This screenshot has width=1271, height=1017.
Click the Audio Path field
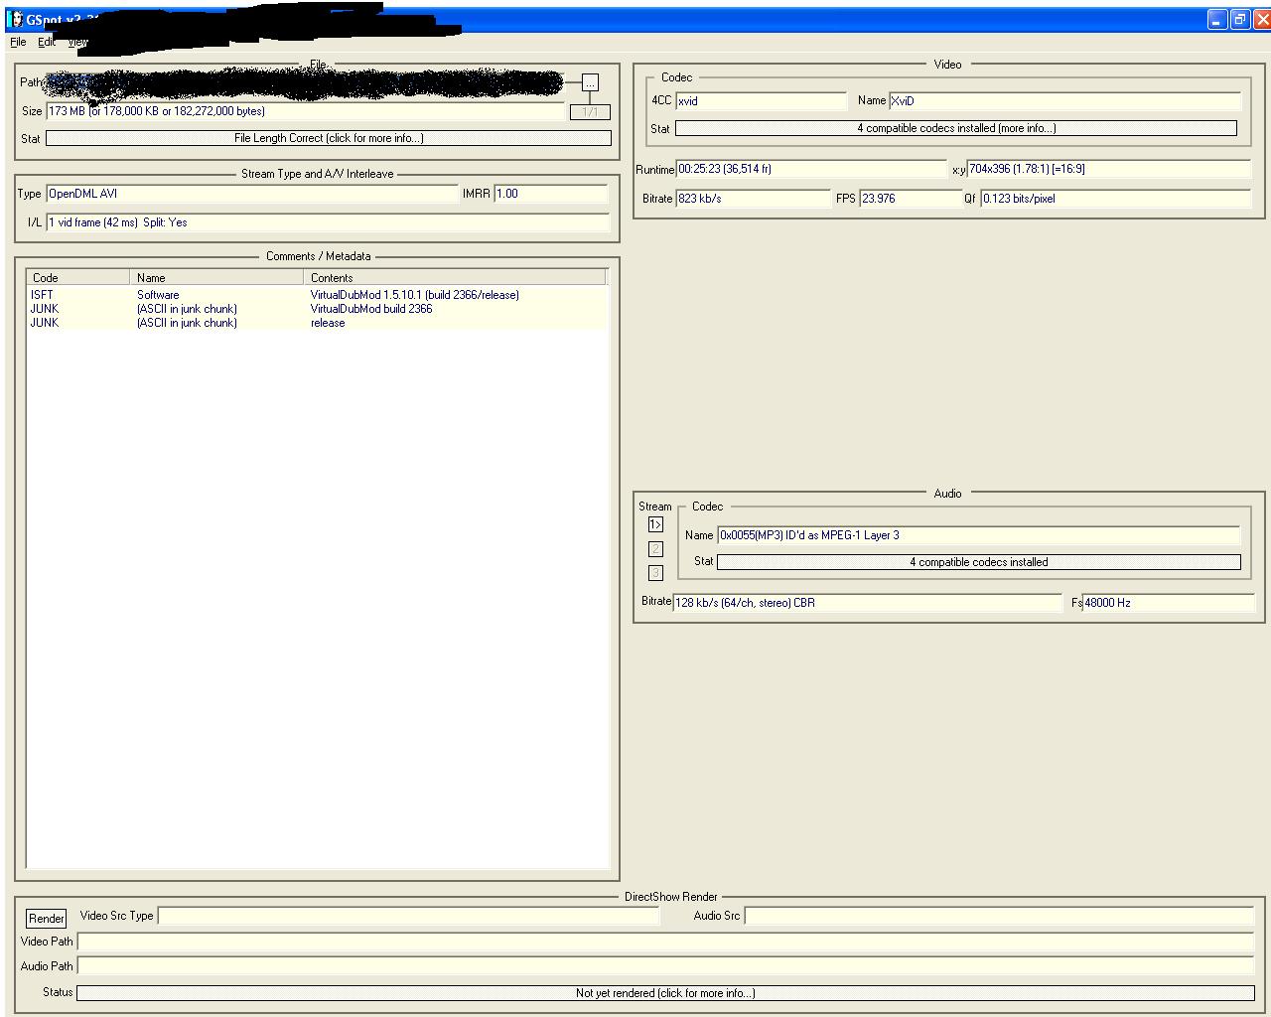pos(665,966)
